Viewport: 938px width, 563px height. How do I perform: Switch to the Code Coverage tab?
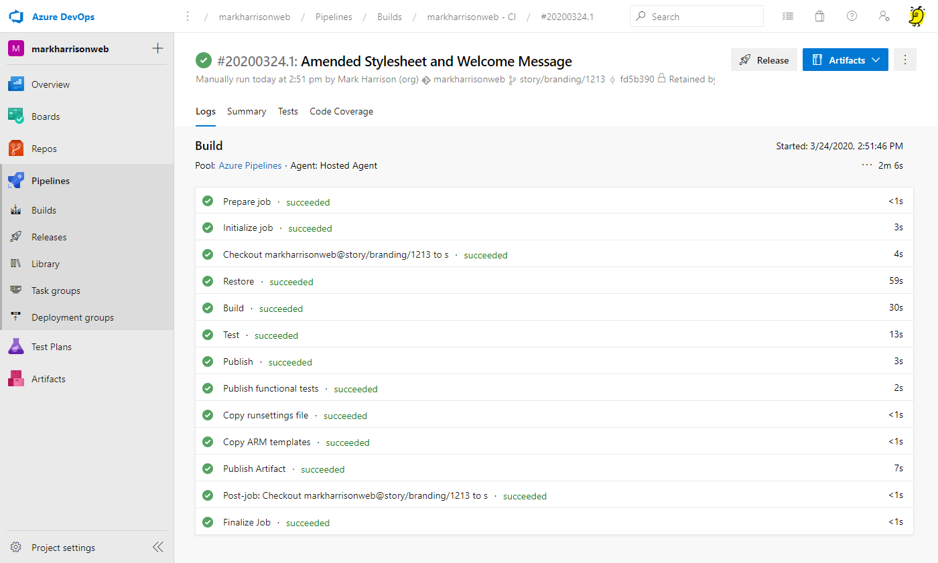tap(341, 112)
